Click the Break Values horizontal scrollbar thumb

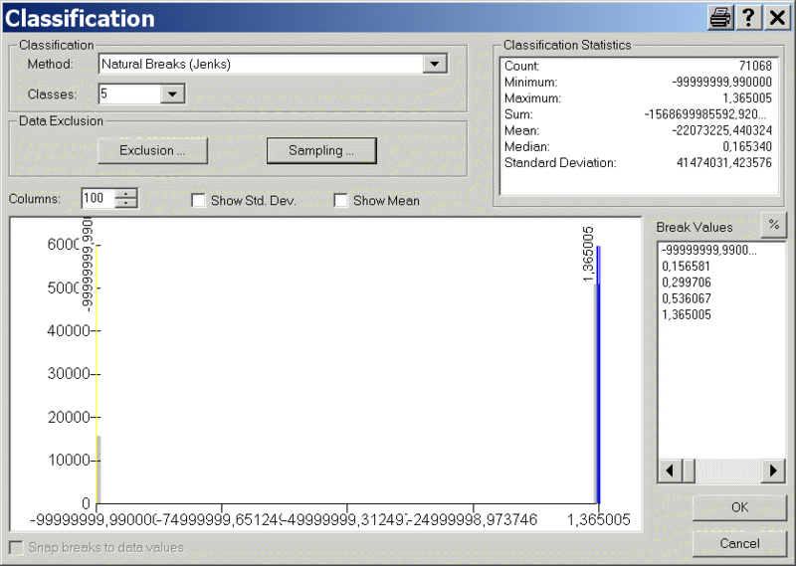[689, 471]
